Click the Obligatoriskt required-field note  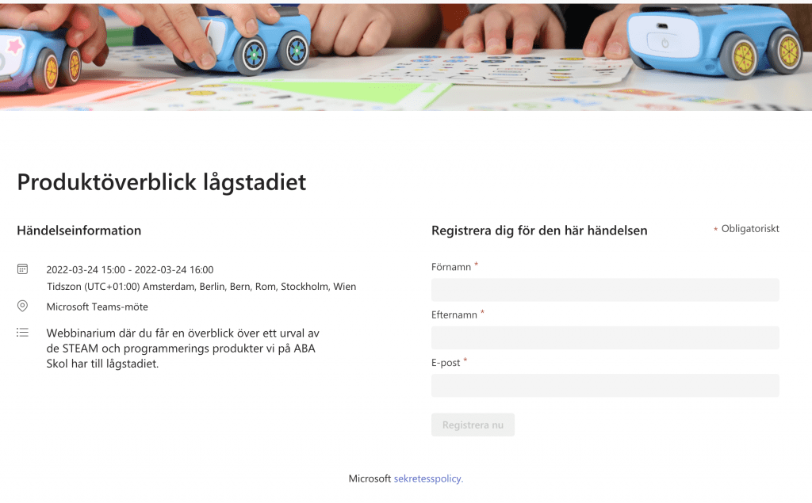point(749,229)
